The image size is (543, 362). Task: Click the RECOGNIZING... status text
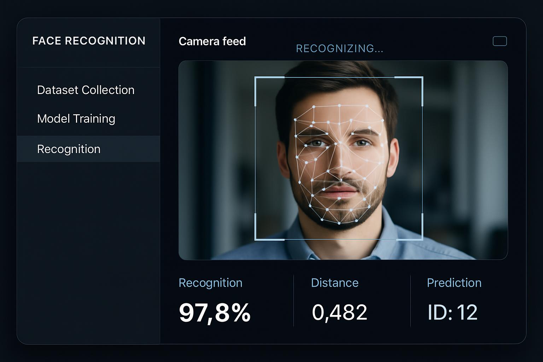tap(339, 48)
